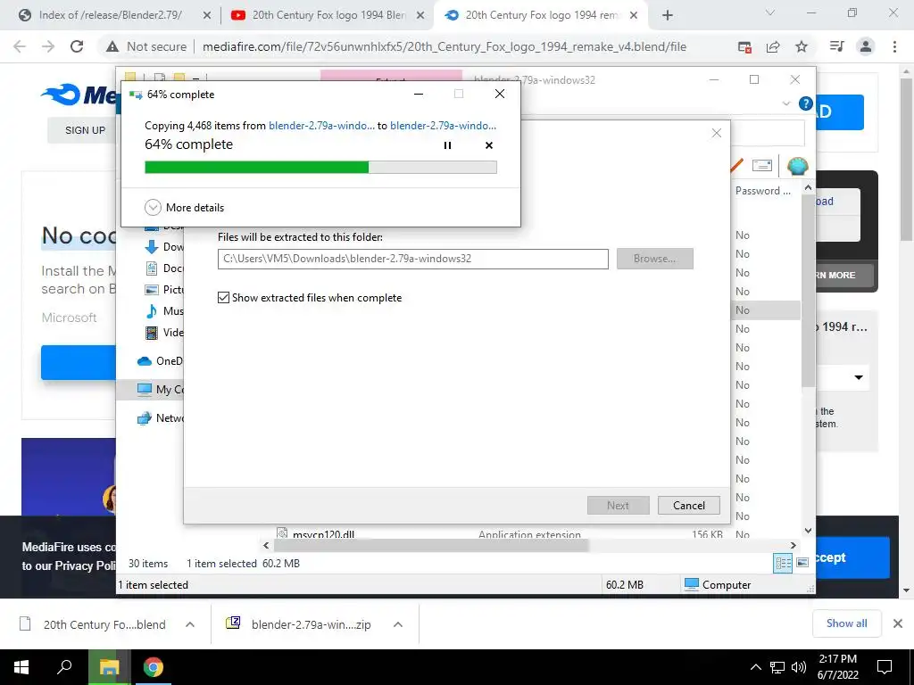
Task: Cancel the copy with the small x
Action: coord(489,145)
